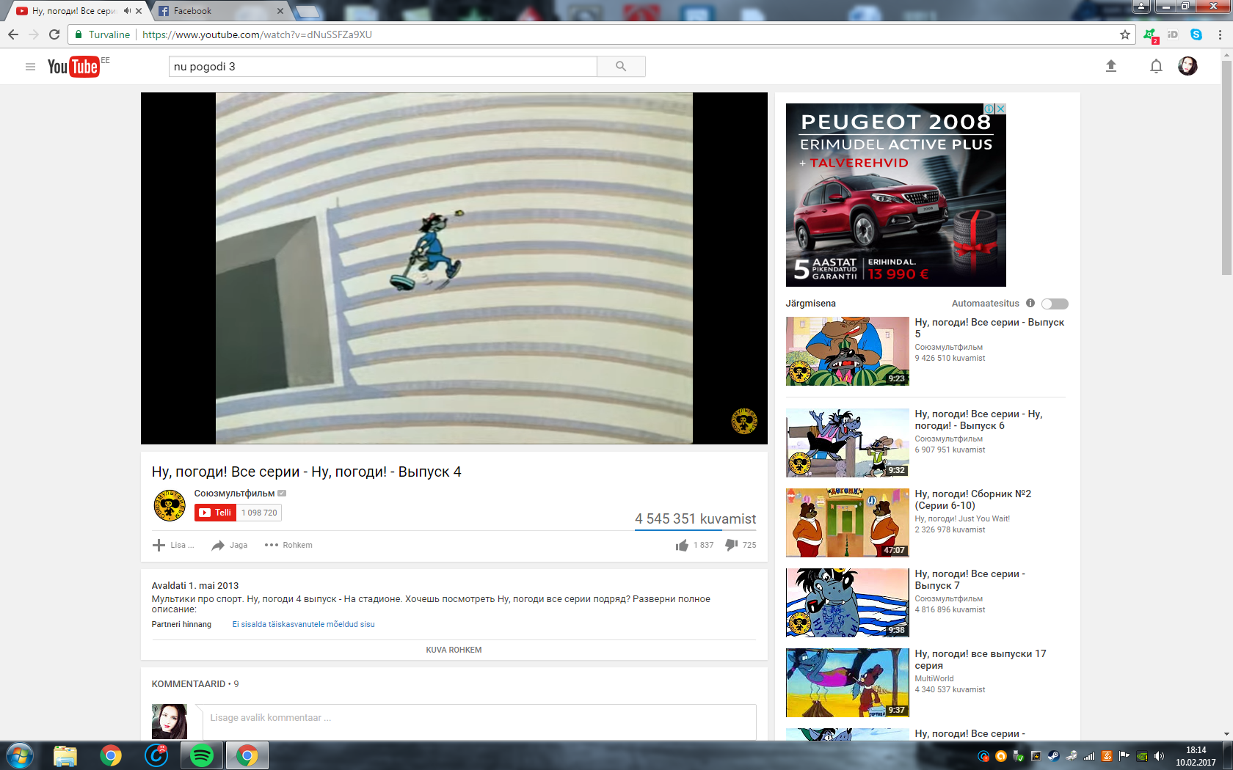Screen dimensions: 1233x770
Task: Open the account avatar menu
Action: 1187,66
